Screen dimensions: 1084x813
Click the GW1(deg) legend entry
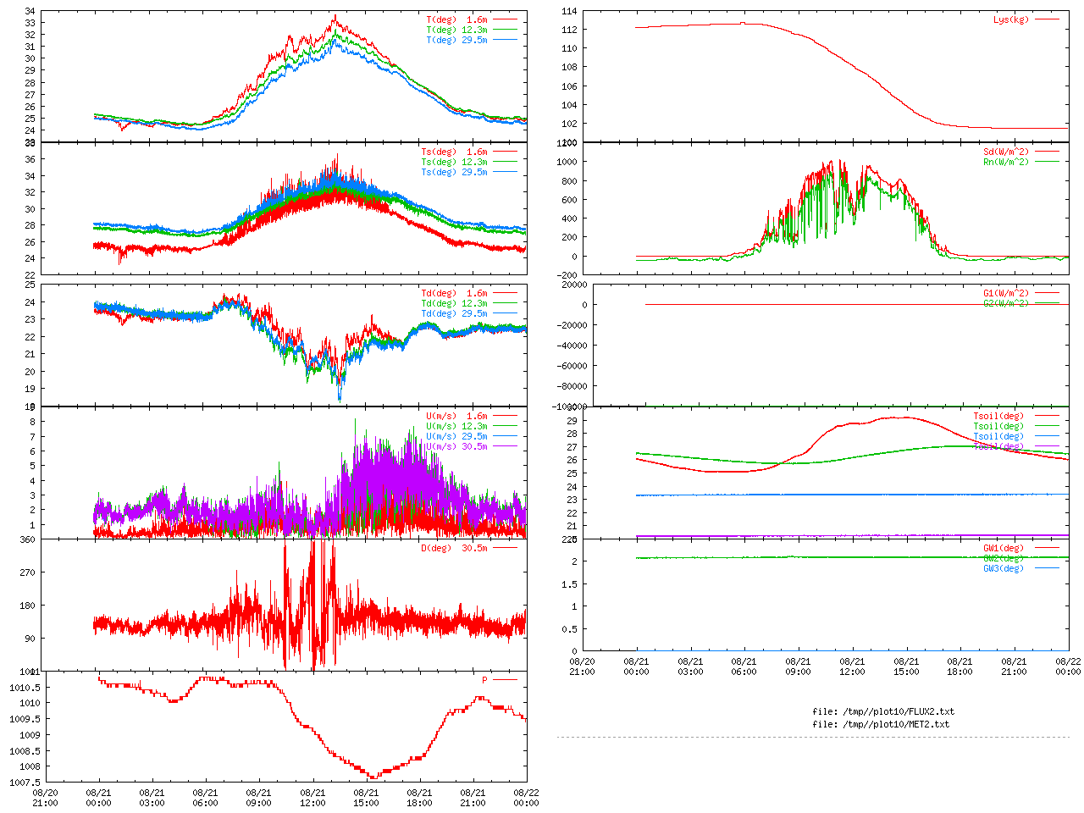tap(1020, 548)
